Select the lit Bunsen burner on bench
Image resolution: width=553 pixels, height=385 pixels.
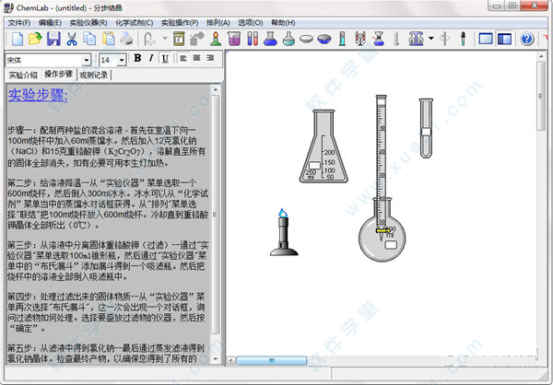(284, 232)
